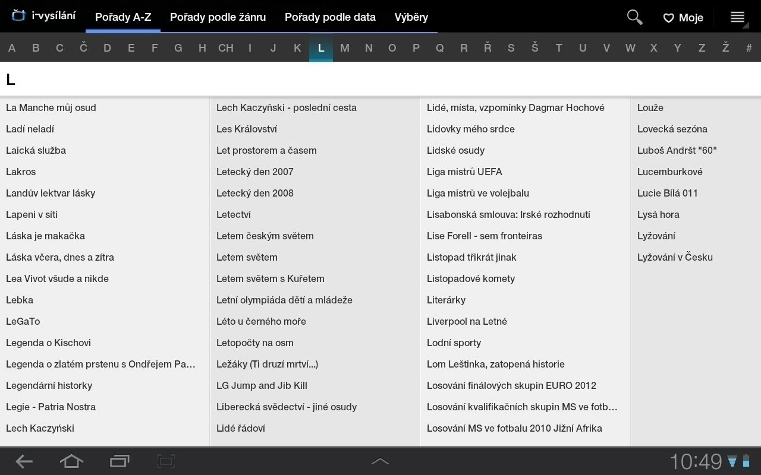Open Lucie Bílá 011 program
Image resolution: width=761 pixels, height=475 pixels.
[667, 193]
